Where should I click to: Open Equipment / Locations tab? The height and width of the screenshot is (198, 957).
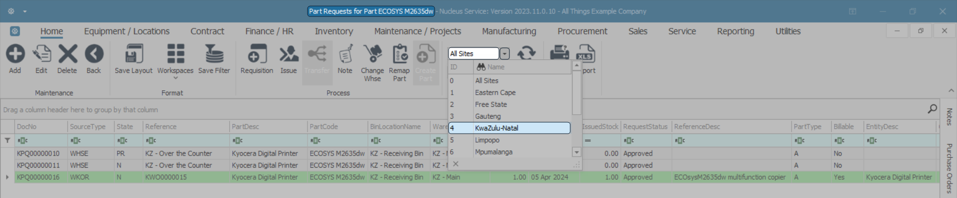click(x=127, y=31)
